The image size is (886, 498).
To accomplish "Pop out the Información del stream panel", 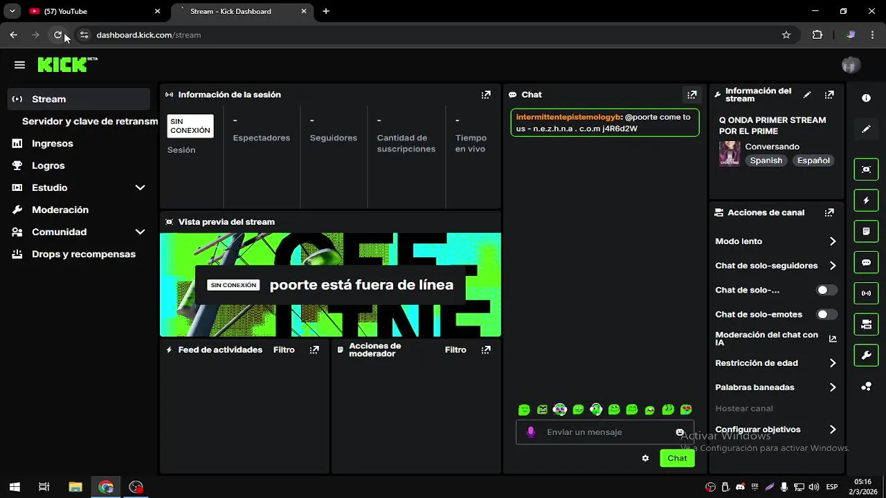I will [x=829, y=95].
